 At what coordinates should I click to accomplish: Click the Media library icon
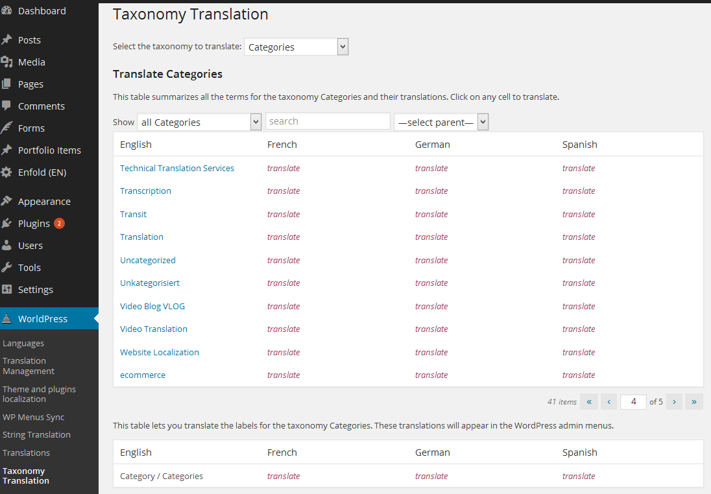click(6, 62)
